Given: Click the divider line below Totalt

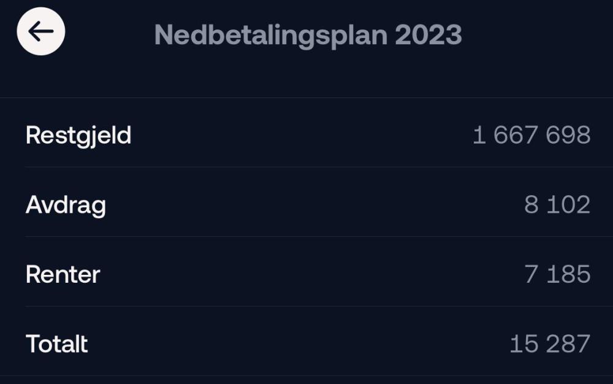Looking at the screenshot, I should [306, 375].
